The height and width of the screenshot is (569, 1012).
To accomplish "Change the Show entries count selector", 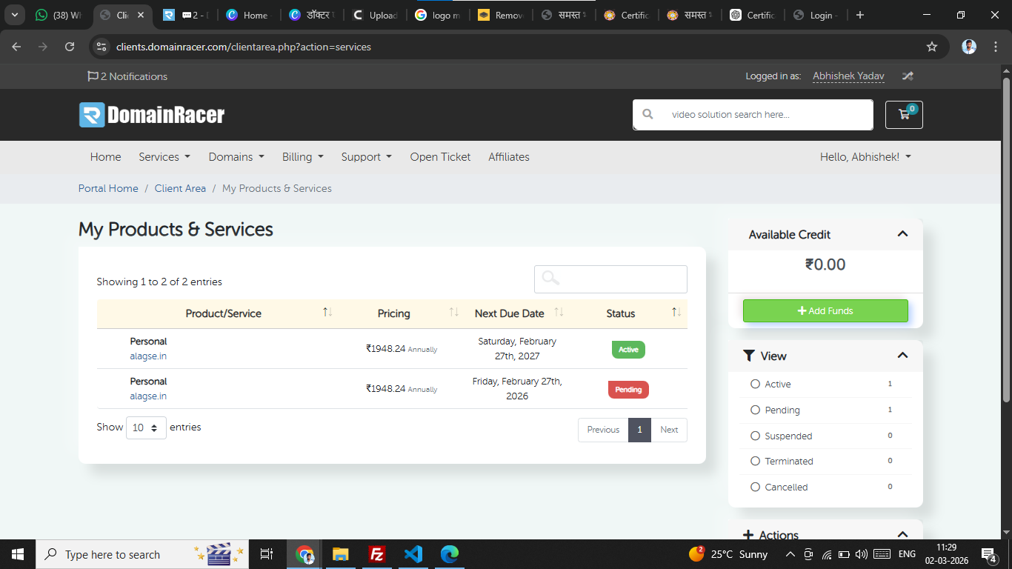I will tap(146, 427).
